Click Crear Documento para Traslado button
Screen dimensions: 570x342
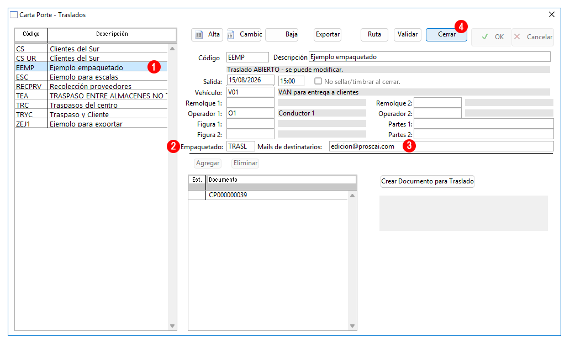coord(427,181)
